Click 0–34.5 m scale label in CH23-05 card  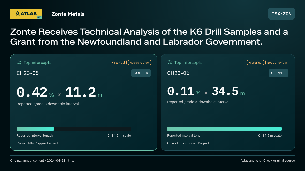point(119,136)
